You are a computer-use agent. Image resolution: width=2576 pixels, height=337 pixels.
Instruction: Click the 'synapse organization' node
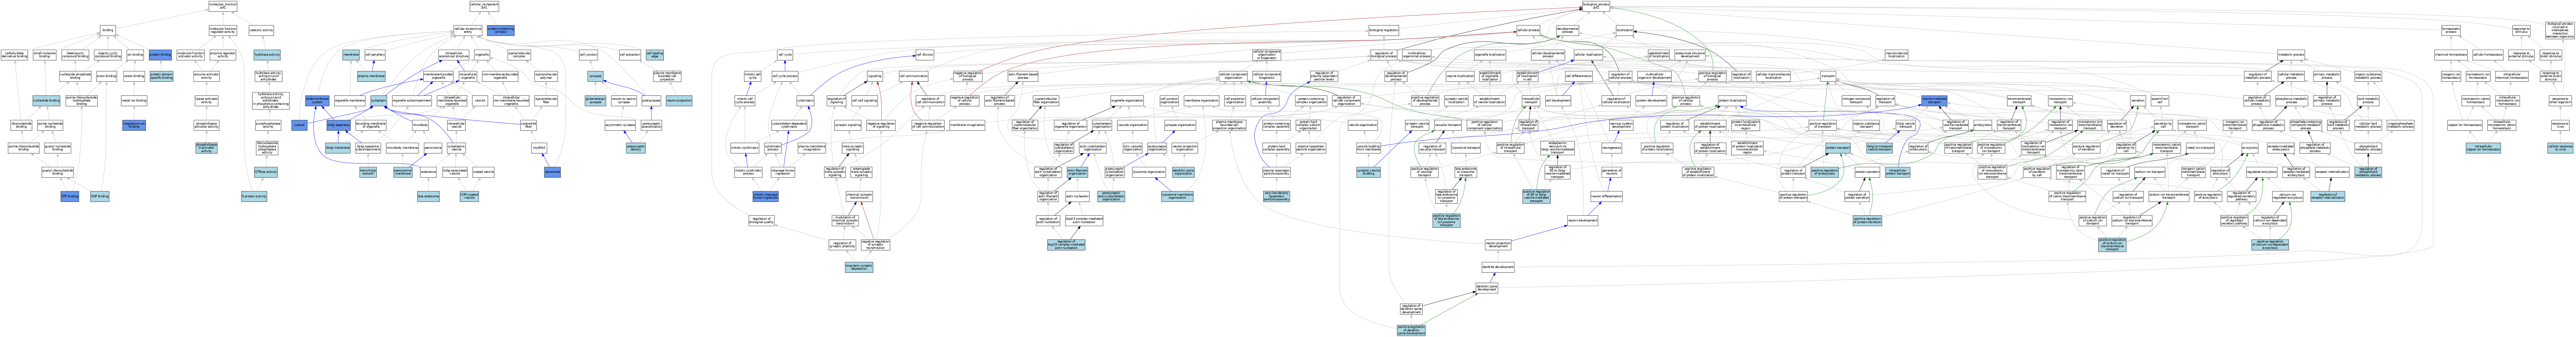[x=1180, y=125]
